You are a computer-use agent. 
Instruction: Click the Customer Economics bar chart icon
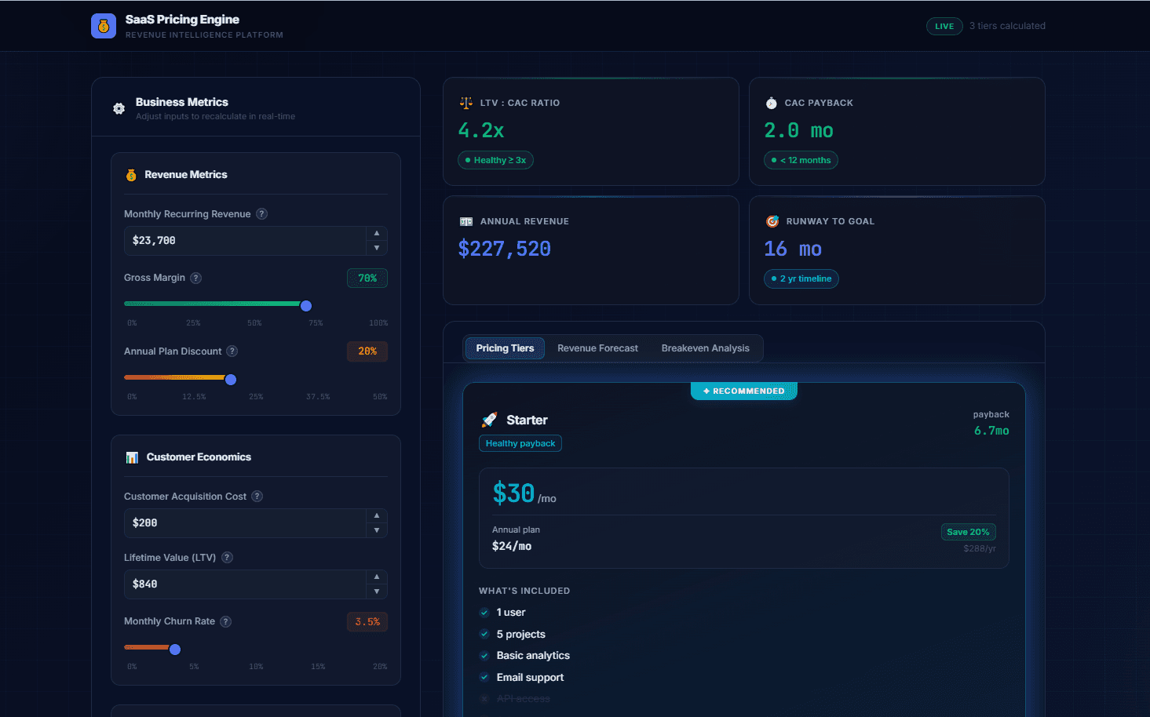pos(132,457)
